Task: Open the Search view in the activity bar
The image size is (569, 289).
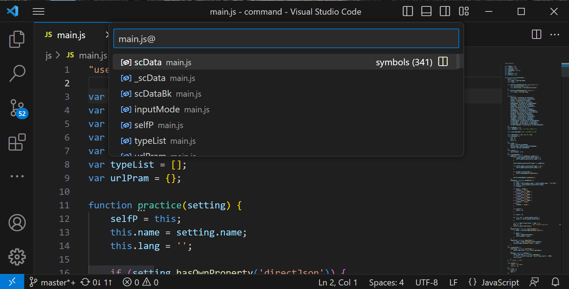Action: (x=17, y=73)
